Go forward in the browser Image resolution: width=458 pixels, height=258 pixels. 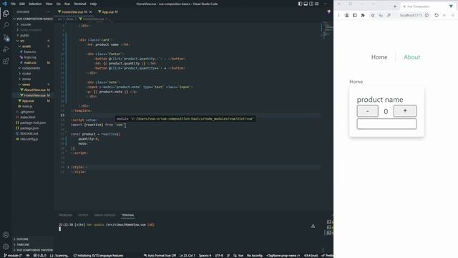pos(452,15)
